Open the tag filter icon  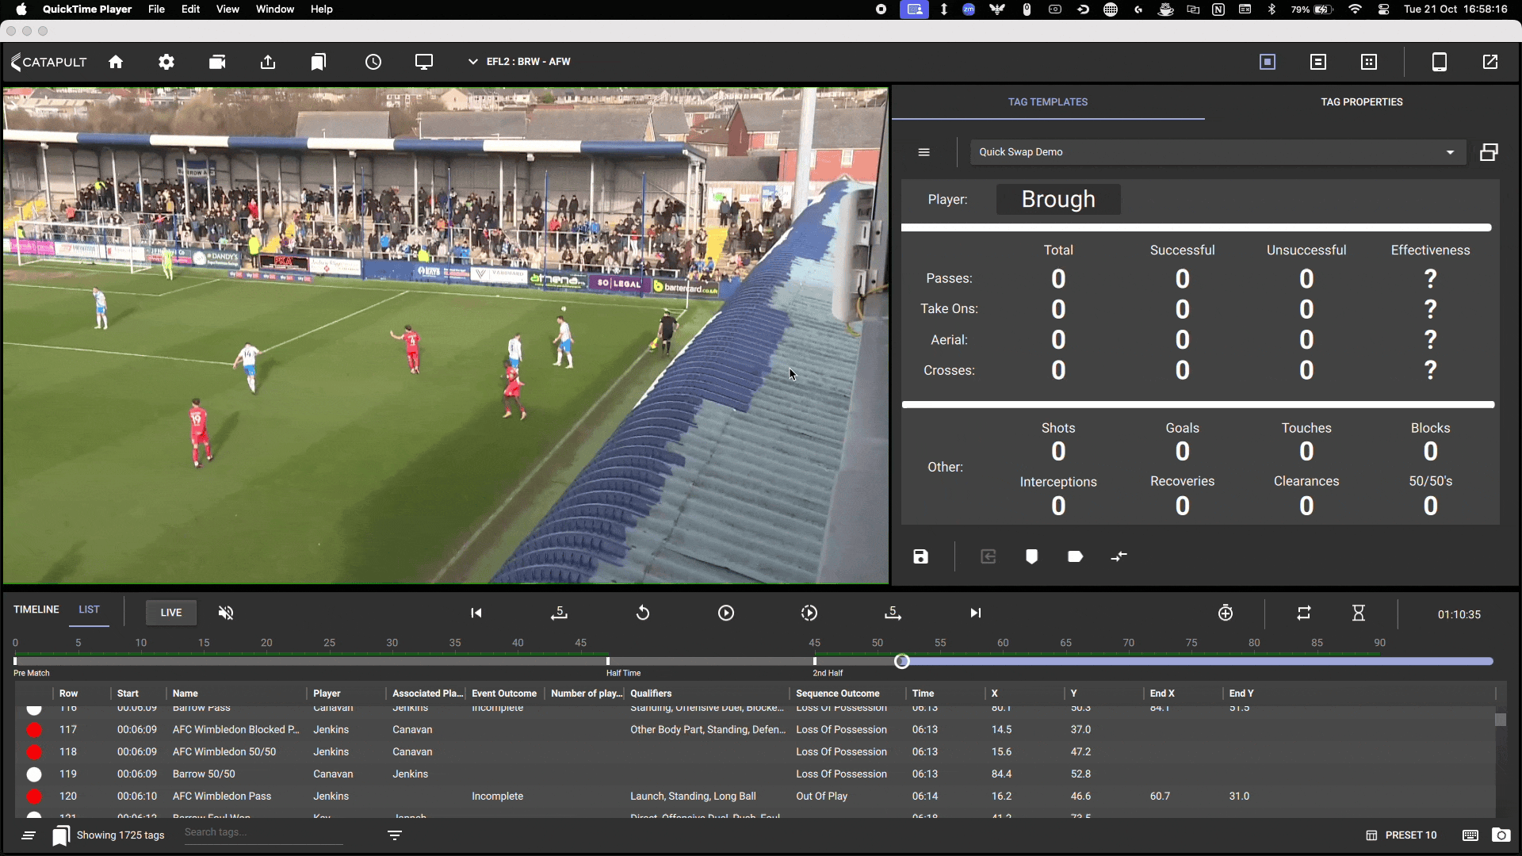(395, 835)
